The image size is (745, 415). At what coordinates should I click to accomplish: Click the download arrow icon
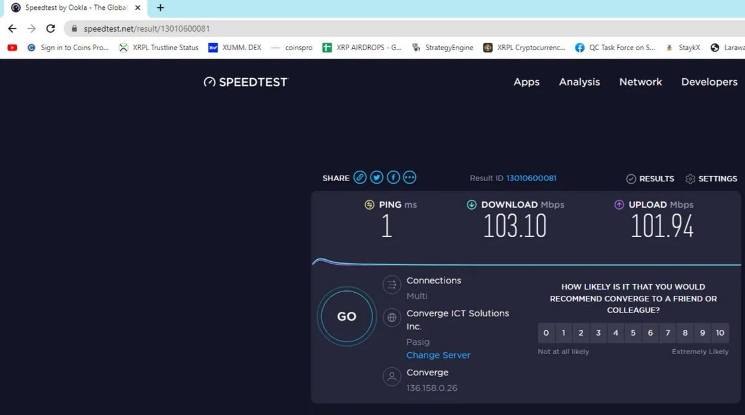click(472, 205)
